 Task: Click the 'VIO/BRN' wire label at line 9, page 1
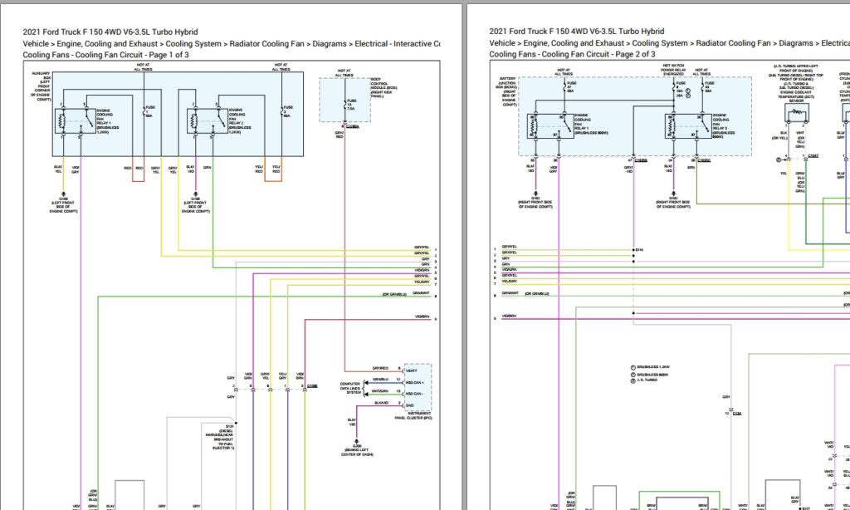(423, 316)
